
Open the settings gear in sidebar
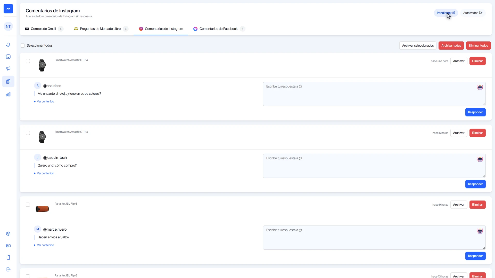coord(8,234)
